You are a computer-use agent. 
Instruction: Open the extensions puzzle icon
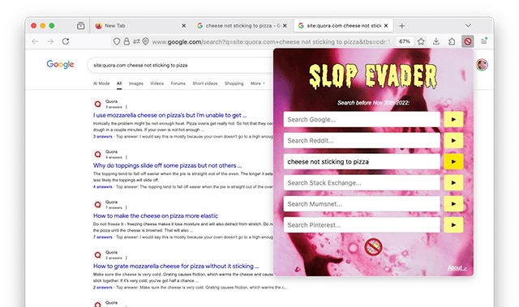coord(452,41)
